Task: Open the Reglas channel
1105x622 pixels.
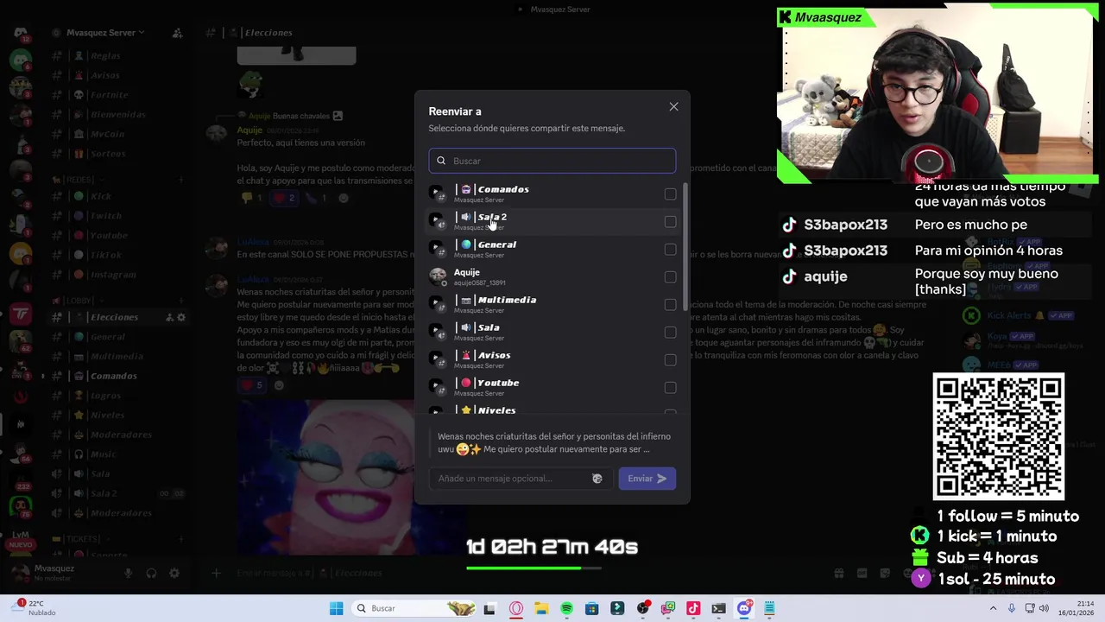Action: pos(117,55)
